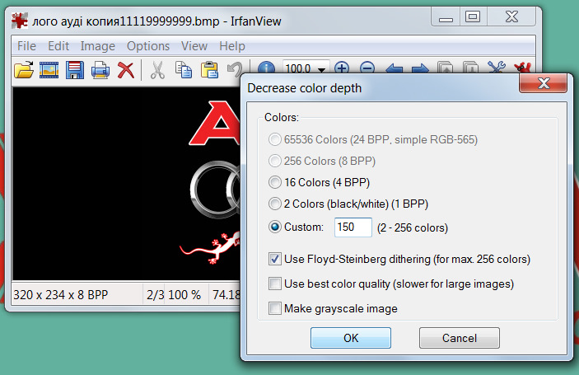The width and height of the screenshot is (579, 375).
Task: Click the 100 % zoom status entry
Action: pos(184,294)
